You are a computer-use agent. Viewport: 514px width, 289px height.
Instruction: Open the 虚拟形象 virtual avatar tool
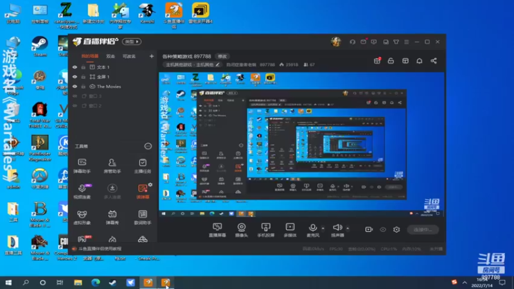(82, 217)
